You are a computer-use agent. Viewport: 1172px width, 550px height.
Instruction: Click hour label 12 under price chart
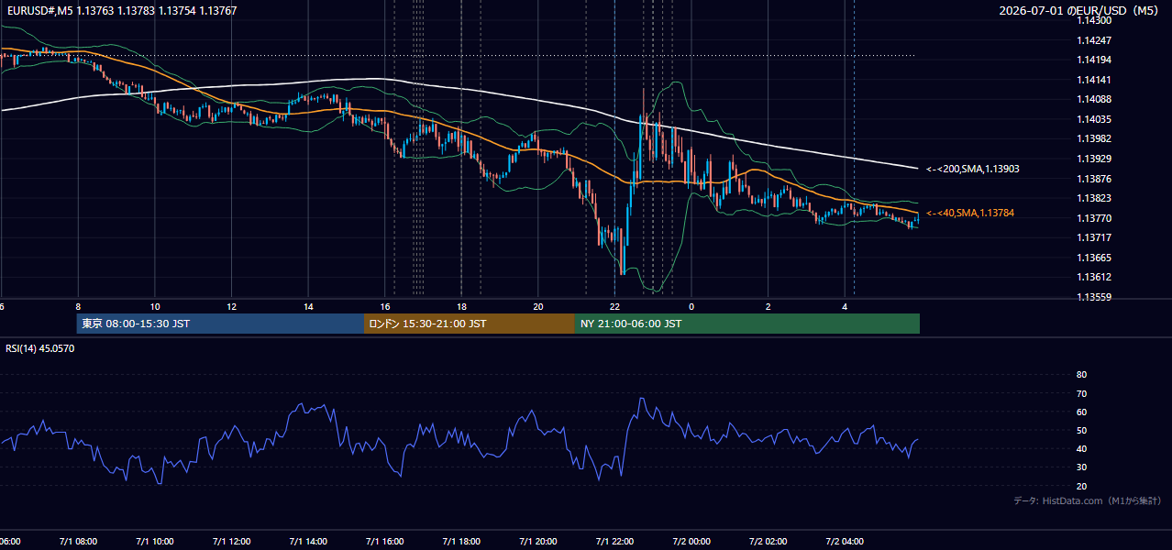[232, 307]
